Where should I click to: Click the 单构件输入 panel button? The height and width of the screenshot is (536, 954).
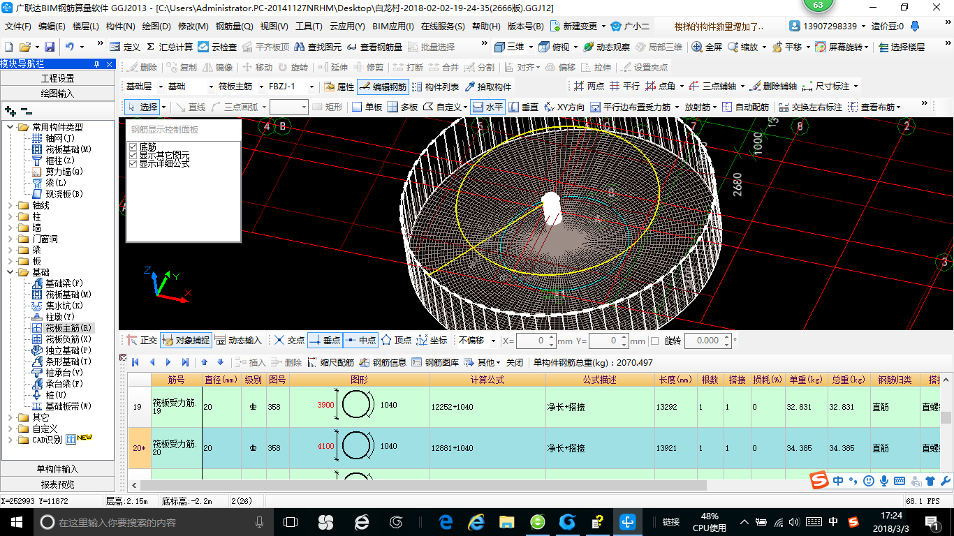57,469
